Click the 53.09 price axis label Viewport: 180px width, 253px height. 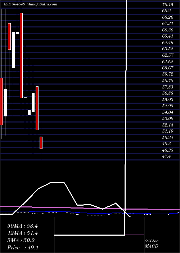pos(168,119)
